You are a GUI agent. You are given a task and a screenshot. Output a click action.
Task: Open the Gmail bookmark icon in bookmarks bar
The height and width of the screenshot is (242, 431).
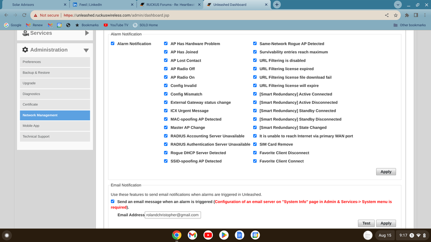click(50, 25)
